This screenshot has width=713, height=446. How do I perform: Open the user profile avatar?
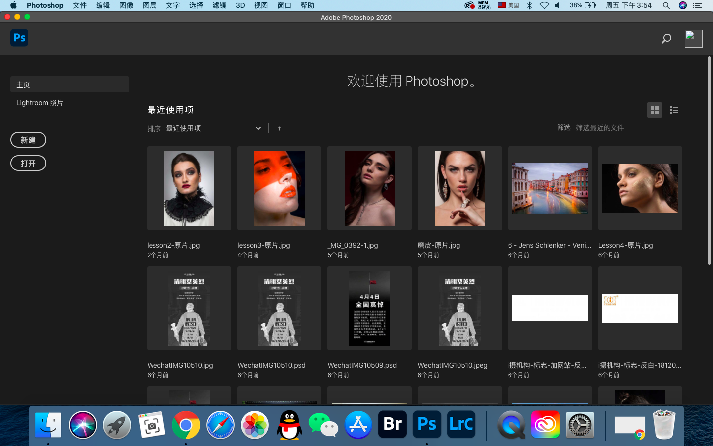693,39
